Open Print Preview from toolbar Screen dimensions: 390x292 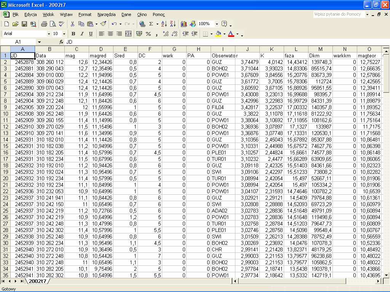pyautogui.click(x=53, y=24)
